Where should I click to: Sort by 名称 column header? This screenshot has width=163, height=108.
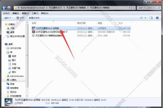pos(34,23)
